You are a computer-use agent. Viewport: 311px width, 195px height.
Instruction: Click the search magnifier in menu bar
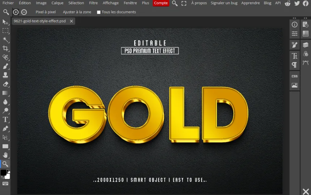[x=175, y=3]
